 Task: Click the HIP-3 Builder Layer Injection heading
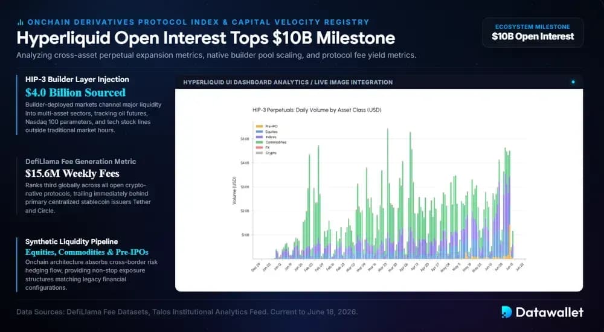click(77, 79)
